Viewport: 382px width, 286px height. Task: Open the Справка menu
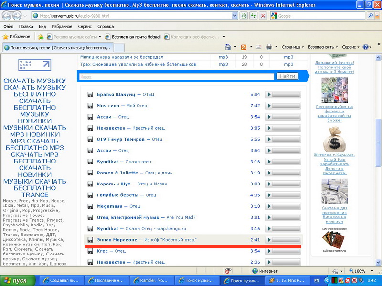click(106, 27)
